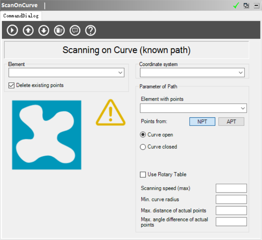Click the window dock icon in title bar
This screenshot has height=240, width=262.
(246, 6)
